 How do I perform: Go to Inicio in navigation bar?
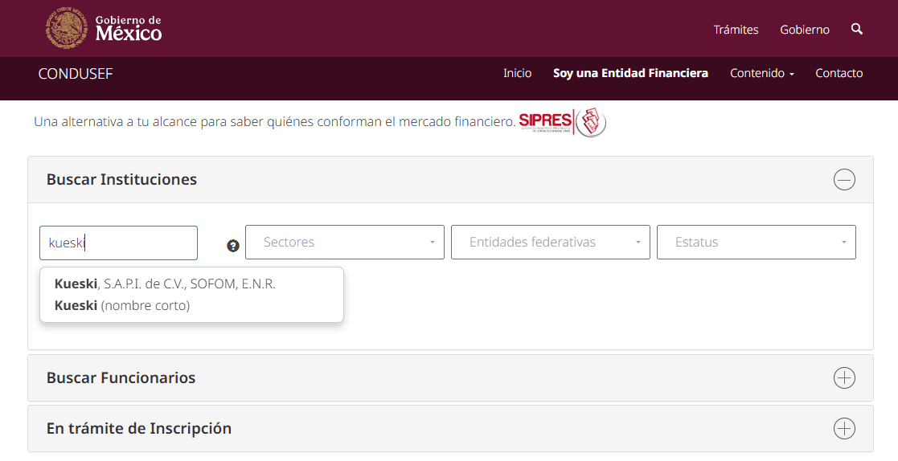coord(517,73)
